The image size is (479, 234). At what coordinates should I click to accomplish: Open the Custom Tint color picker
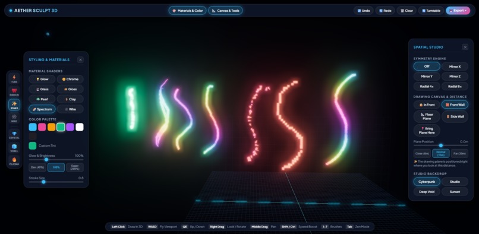tap(33, 146)
